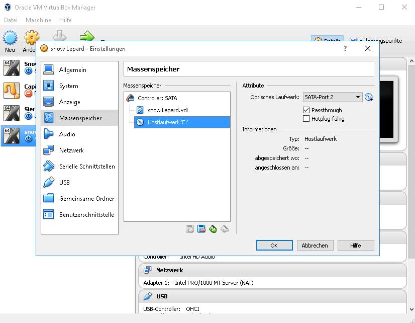Open Datei menu in VirtualBox Manager
The height and width of the screenshot is (323, 415).
click(x=11, y=20)
